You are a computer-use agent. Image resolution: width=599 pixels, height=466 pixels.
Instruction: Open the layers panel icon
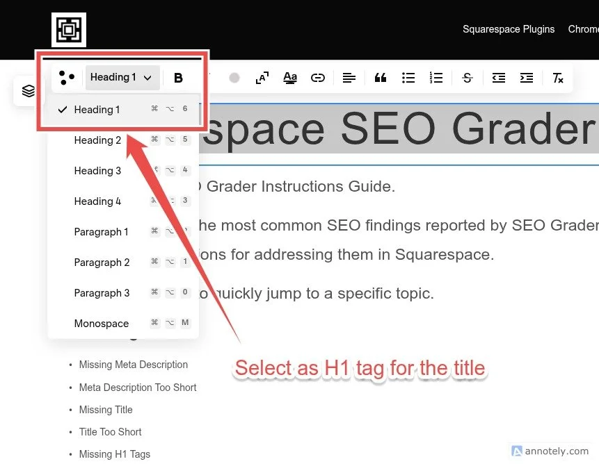29,91
